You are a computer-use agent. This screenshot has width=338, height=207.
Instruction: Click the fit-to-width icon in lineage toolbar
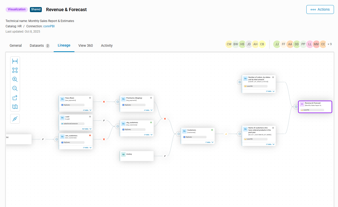pos(15,61)
